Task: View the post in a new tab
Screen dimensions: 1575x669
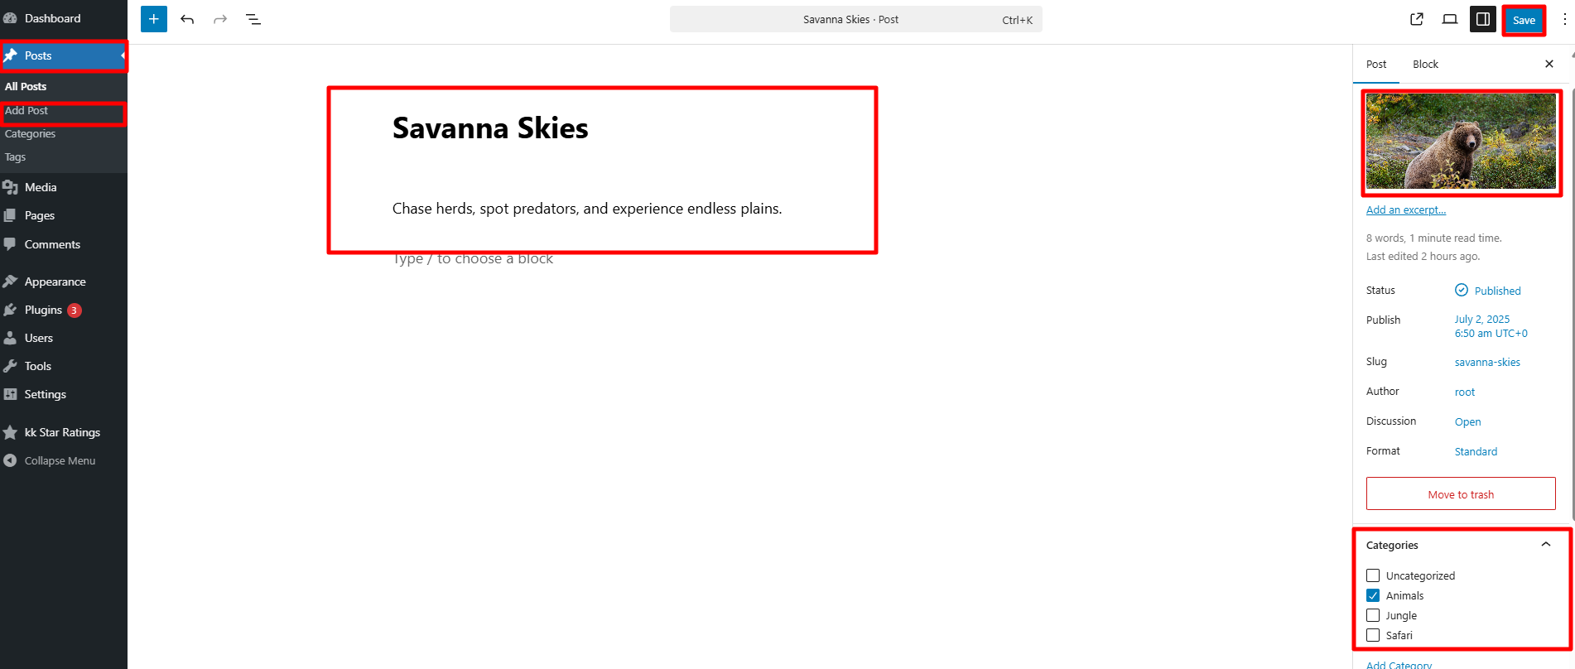Action: click(x=1417, y=19)
